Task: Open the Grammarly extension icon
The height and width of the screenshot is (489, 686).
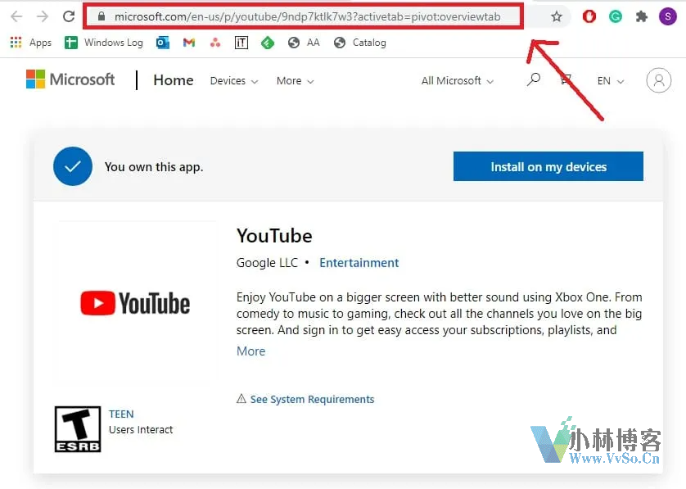Action: tap(616, 16)
